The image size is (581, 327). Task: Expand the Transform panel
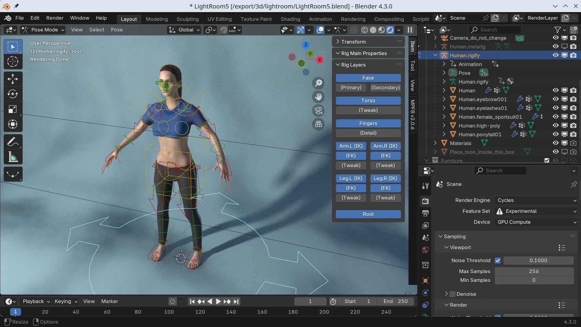[353, 42]
